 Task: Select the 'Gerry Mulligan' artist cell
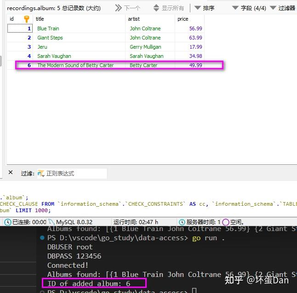[150, 47]
